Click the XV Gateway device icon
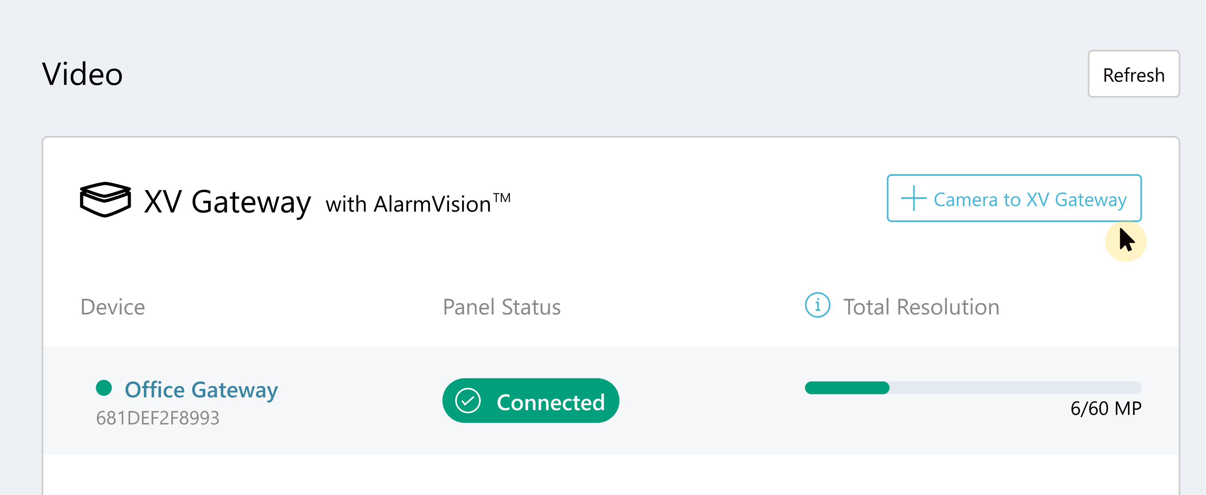Viewport: 1206px width, 495px height. tap(105, 200)
